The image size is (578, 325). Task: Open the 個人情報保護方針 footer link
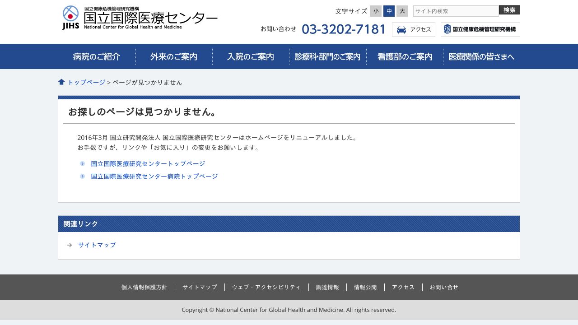click(x=144, y=287)
